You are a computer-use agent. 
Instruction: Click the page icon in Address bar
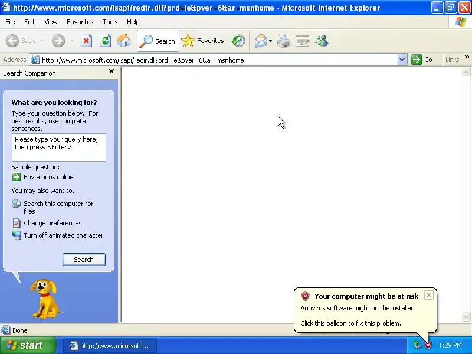pyautogui.click(x=35, y=60)
